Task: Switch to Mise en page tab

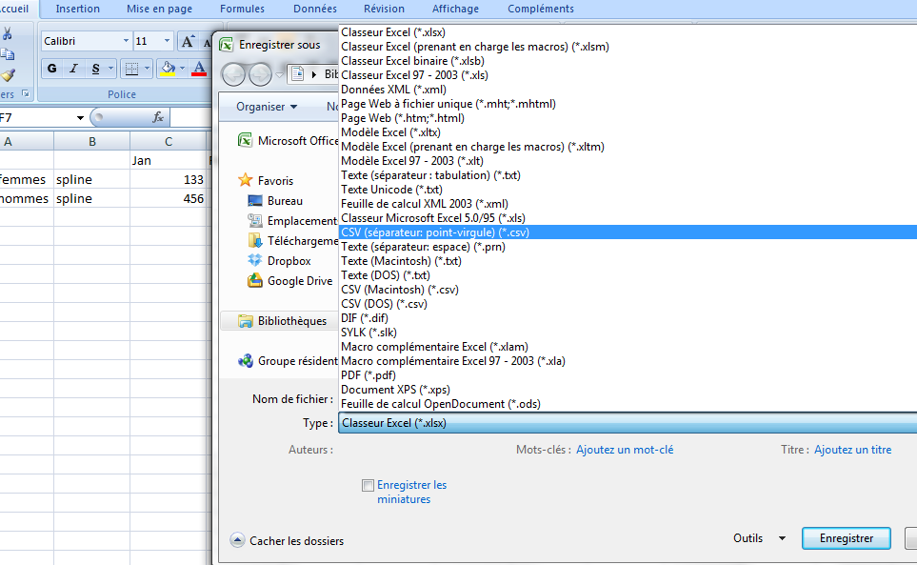Action: coord(160,9)
